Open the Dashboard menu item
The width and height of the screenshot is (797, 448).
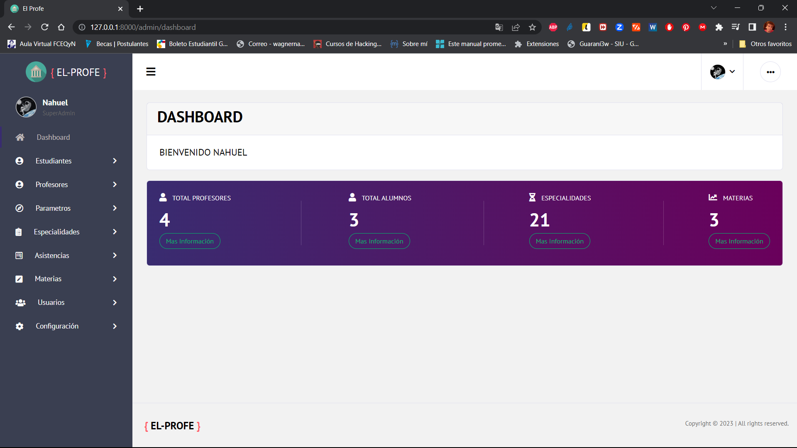[x=53, y=137]
